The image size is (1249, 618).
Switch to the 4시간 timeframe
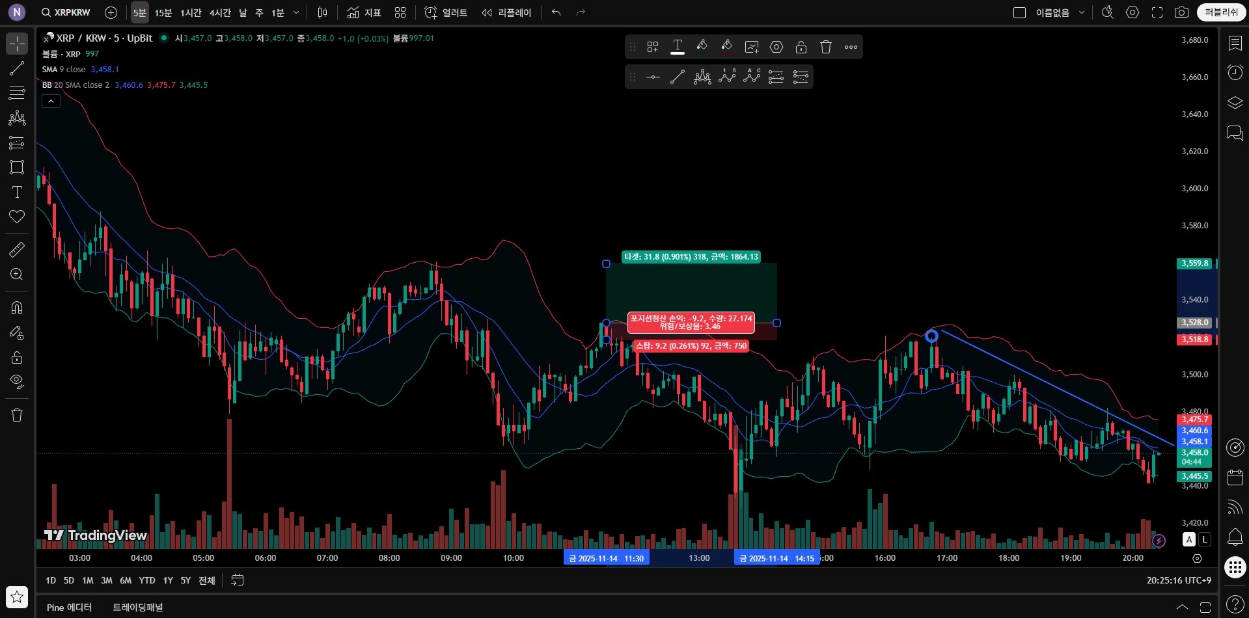pyautogui.click(x=220, y=12)
